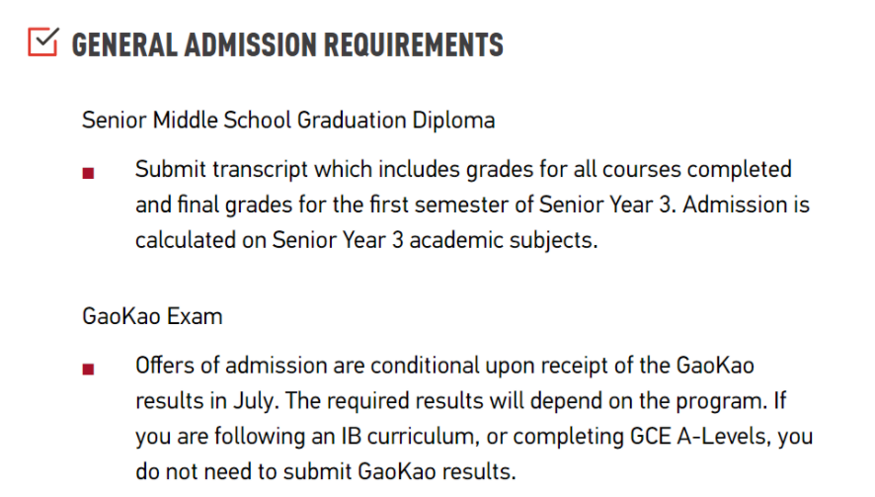Click the word 'REQUIREMENTS' in the heading
The image size is (875, 497).
click(x=414, y=45)
